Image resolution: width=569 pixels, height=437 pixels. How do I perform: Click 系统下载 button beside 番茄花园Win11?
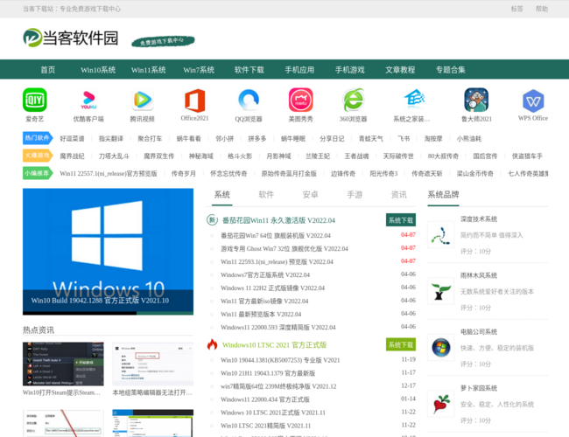point(401,220)
